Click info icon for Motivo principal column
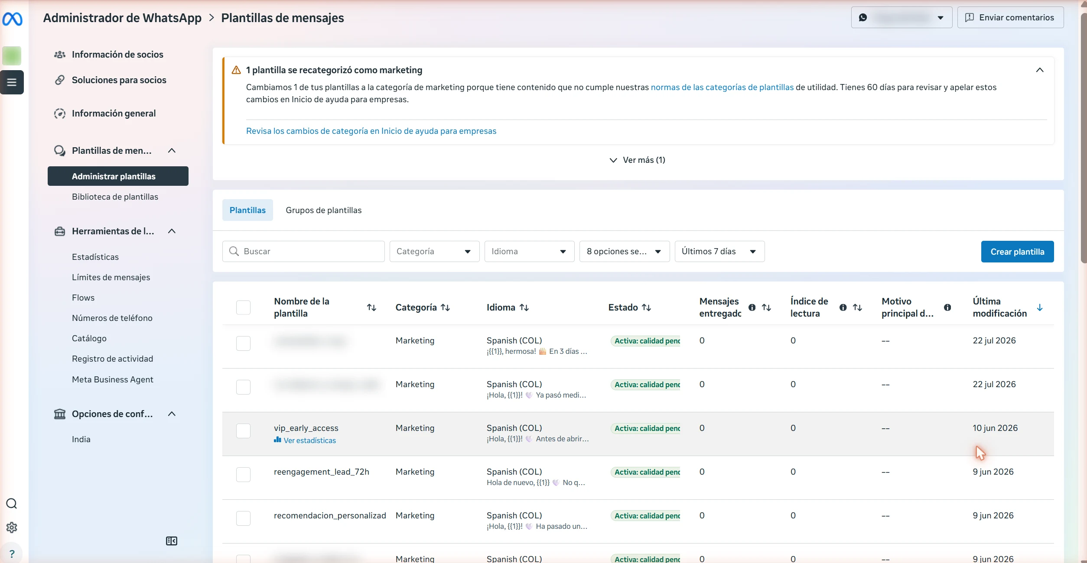This screenshot has width=1087, height=563. 948,307
